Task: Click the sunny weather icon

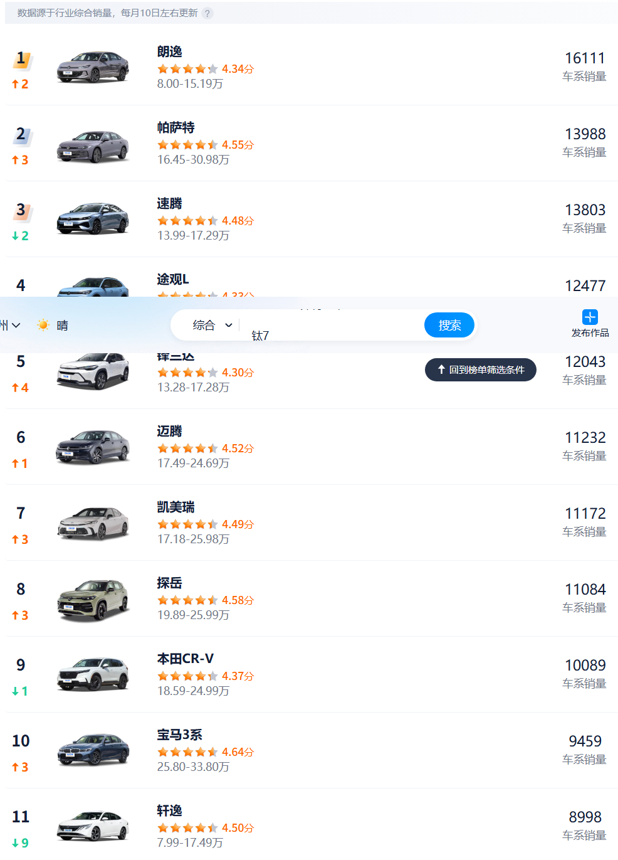Action: coord(43,325)
